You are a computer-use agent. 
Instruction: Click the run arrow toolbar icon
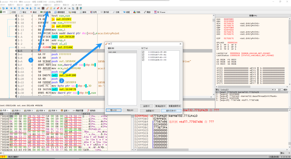(x=11, y=8)
